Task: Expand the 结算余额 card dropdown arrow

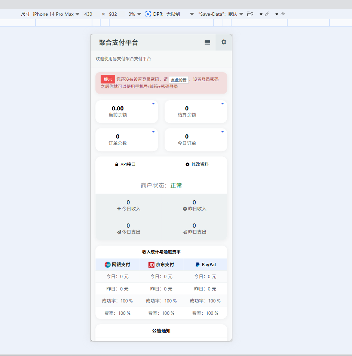Action: [x=223, y=104]
